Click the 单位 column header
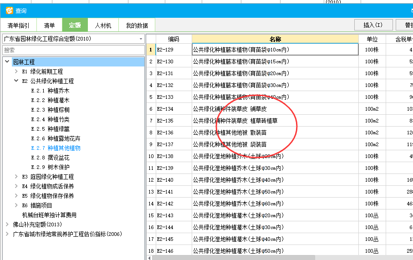The height and width of the screenshot is (260, 413). point(372,39)
